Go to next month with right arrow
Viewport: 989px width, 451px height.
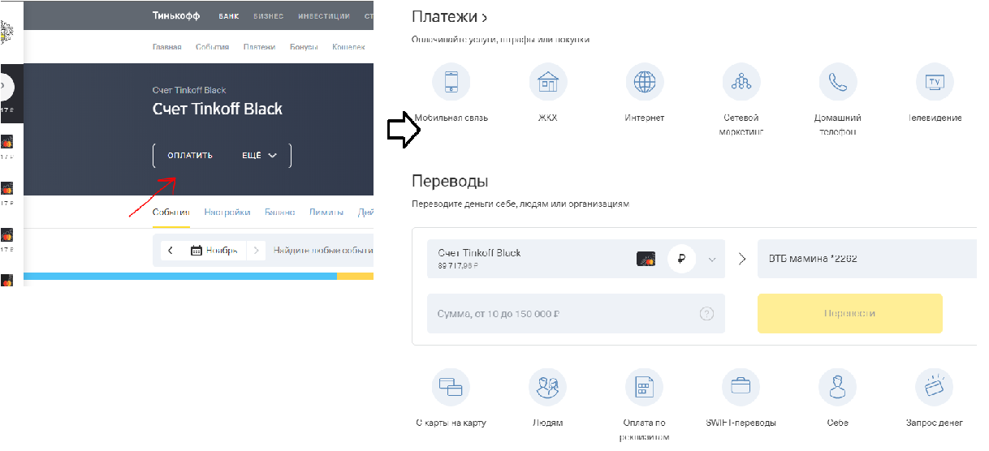[x=256, y=251]
